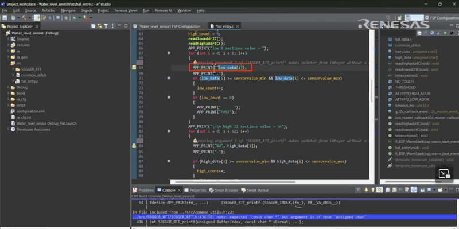
Task: Select Water_level_sensor Debug_Flat.launch file
Action: 46,123
